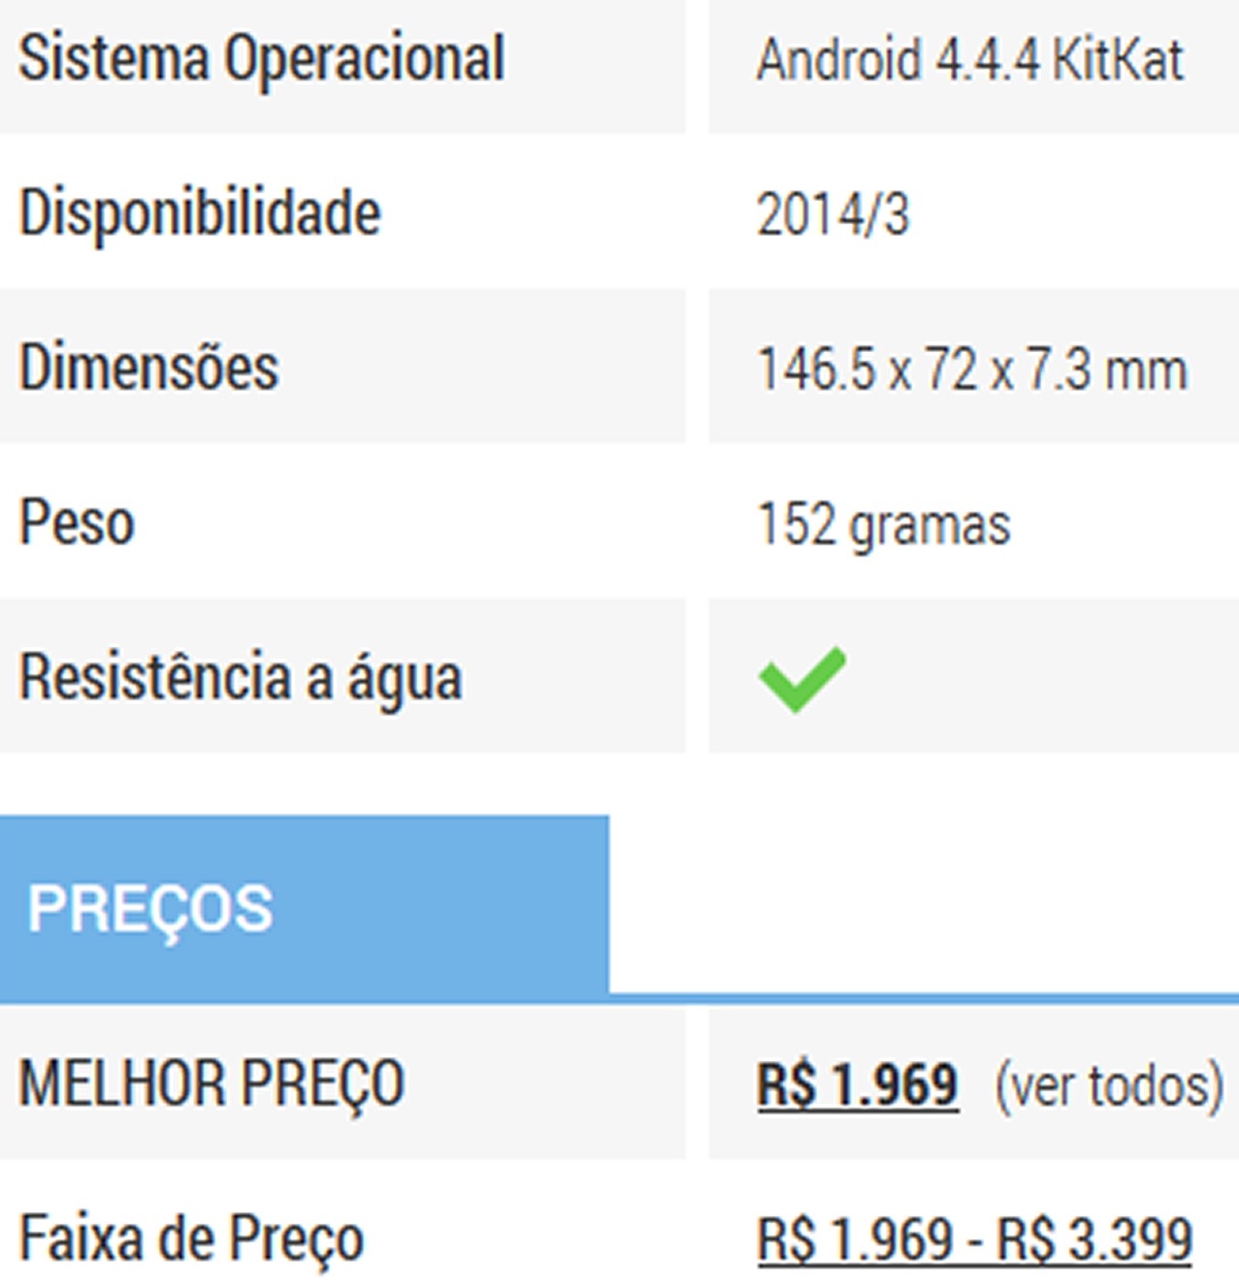Click the 152 gramas weight value
This screenshot has height=1287, width=1239.
[x=883, y=525]
